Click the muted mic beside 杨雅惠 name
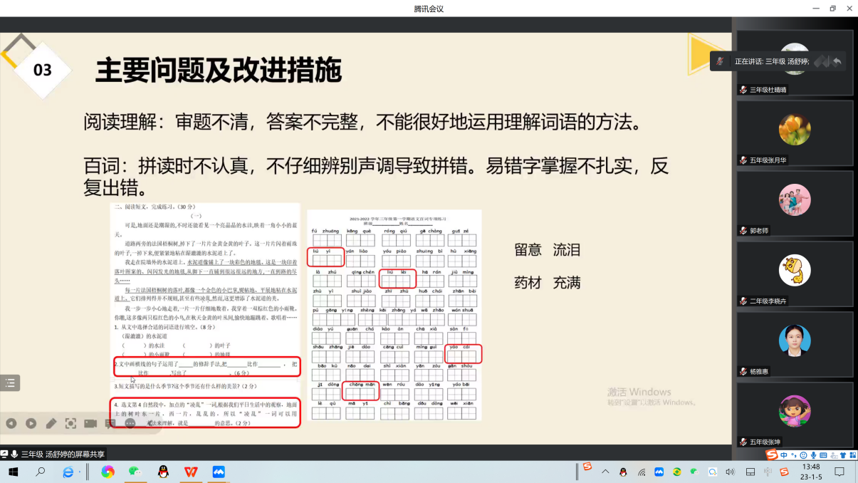The width and height of the screenshot is (858, 483). pos(743,372)
